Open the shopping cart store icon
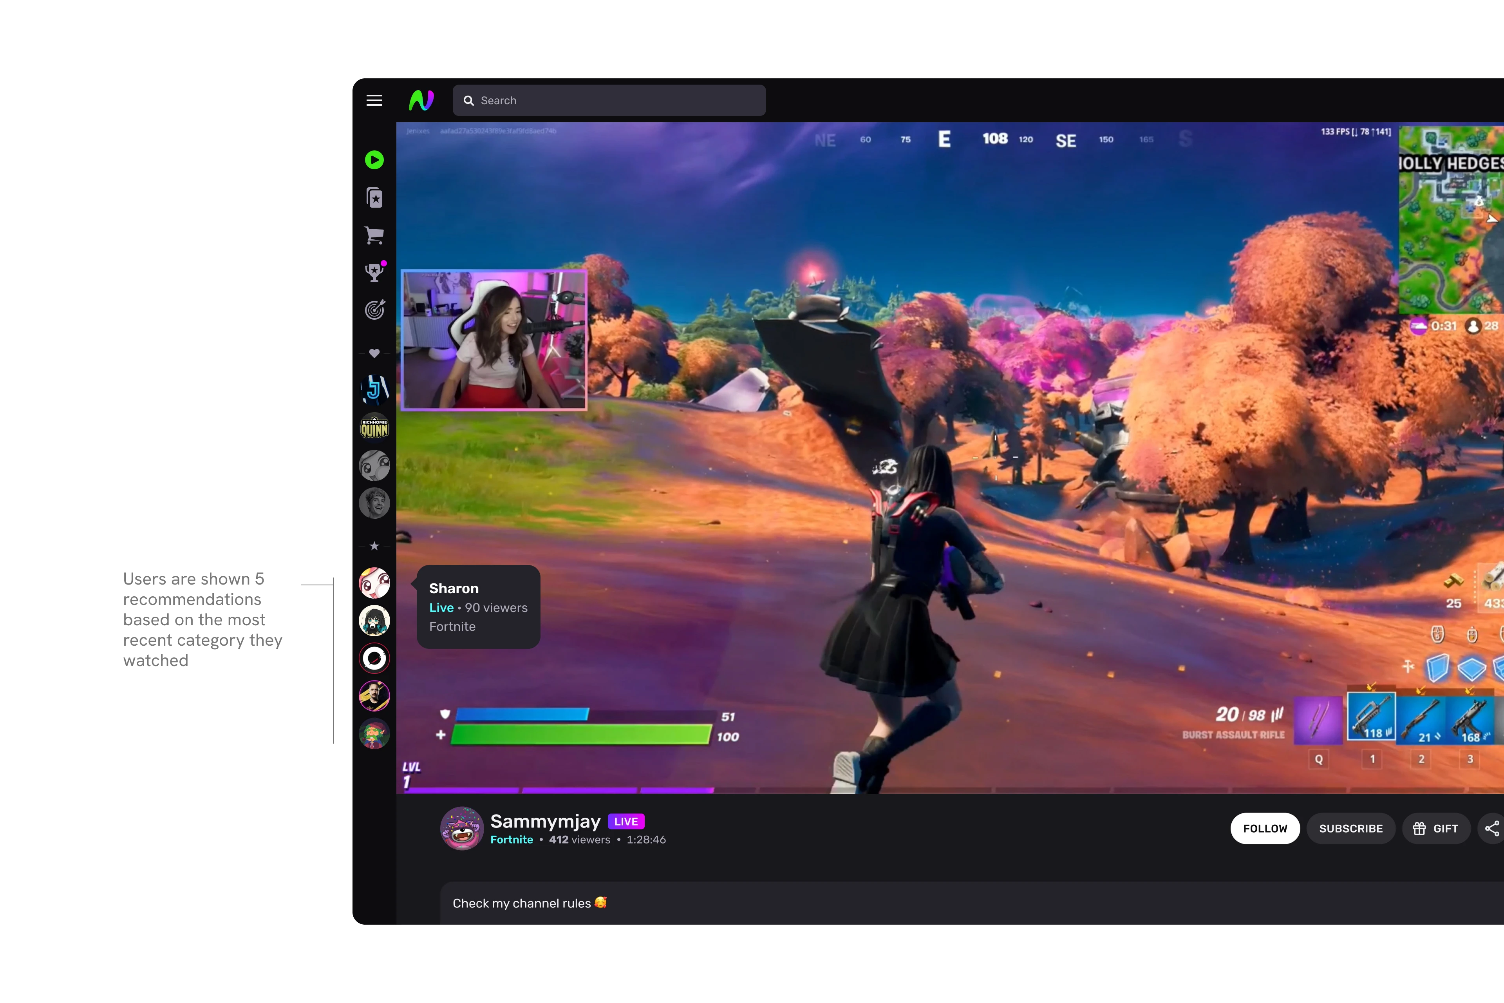Screen dimensions: 1504x1003 click(374, 235)
